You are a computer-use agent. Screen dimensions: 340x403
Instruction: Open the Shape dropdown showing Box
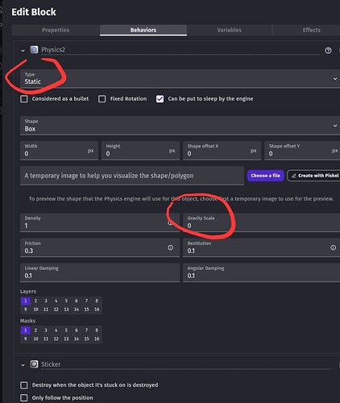[180, 126]
